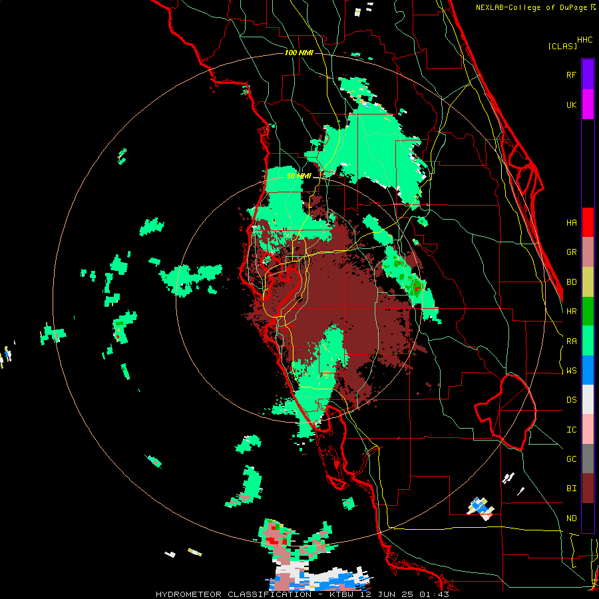599x599 pixels.
Task: Click the 'BD' legend label
Action: [x=571, y=282]
